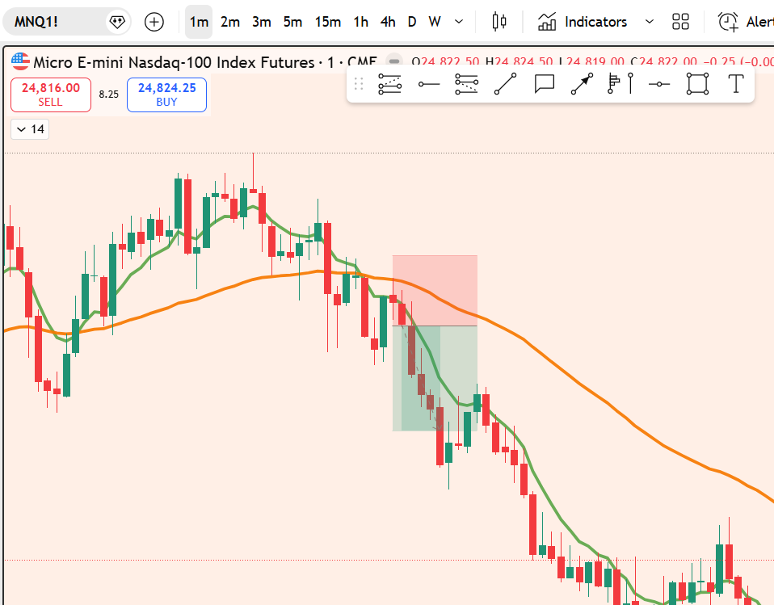Switch chart to 1m timeframe

click(x=199, y=22)
